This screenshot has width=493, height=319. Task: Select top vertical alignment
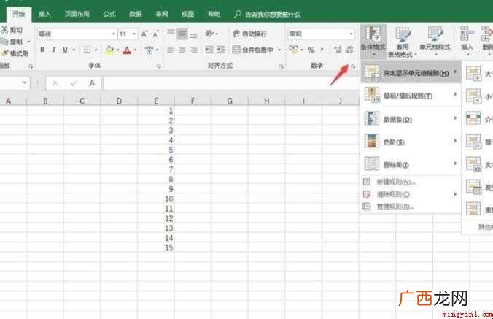coord(171,34)
